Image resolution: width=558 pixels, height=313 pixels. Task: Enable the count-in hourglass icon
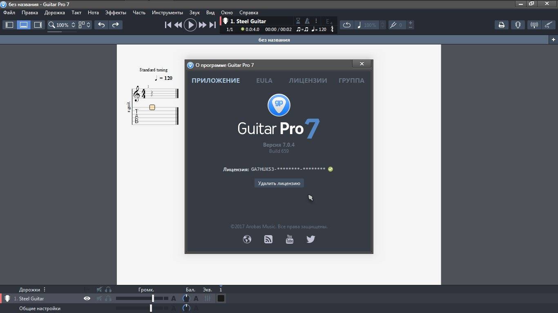(x=298, y=21)
